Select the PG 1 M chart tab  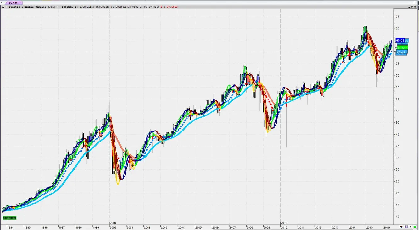tap(13, 3)
